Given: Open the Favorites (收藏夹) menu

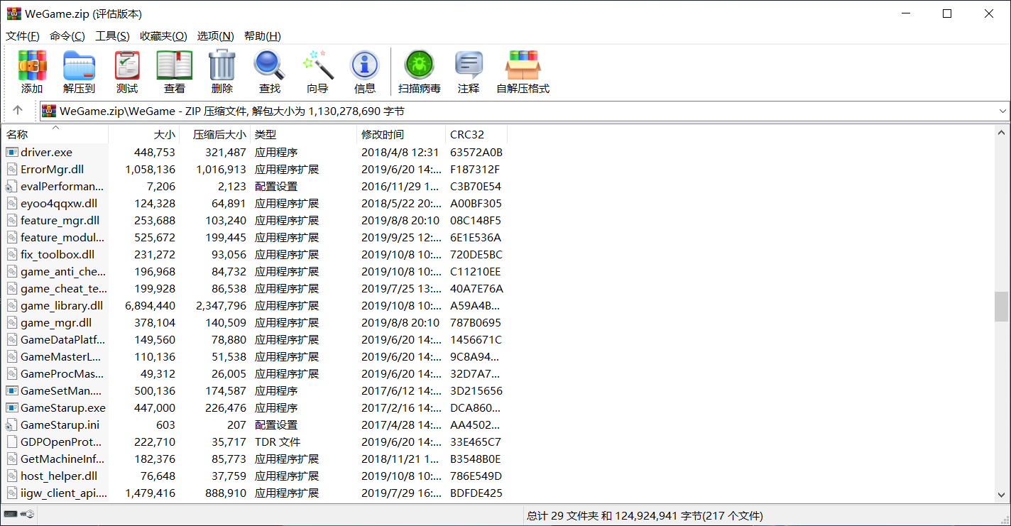Looking at the screenshot, I should (x=163, y=36).
